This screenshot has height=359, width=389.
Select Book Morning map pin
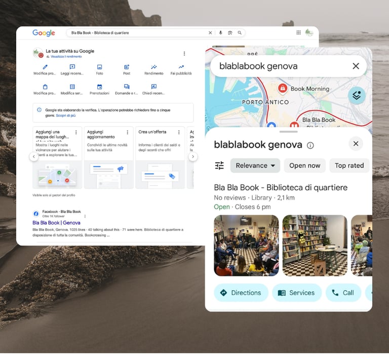coord(283,89)
